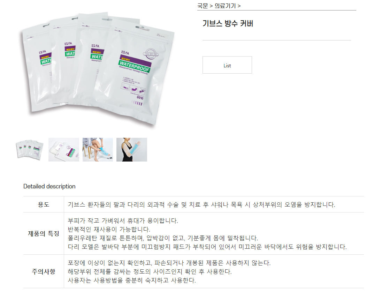View the leg cover thumbnail photo
The image size is (381, 299).
click(x=98, y=150)
